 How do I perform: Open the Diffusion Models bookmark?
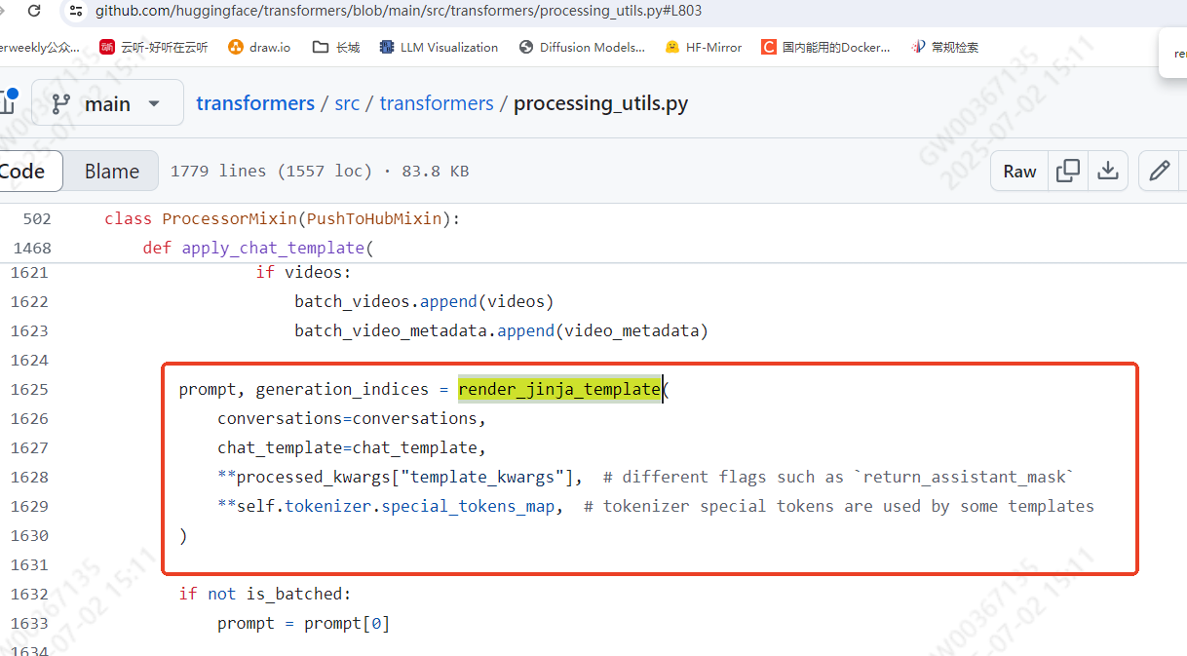coord(582,47)
